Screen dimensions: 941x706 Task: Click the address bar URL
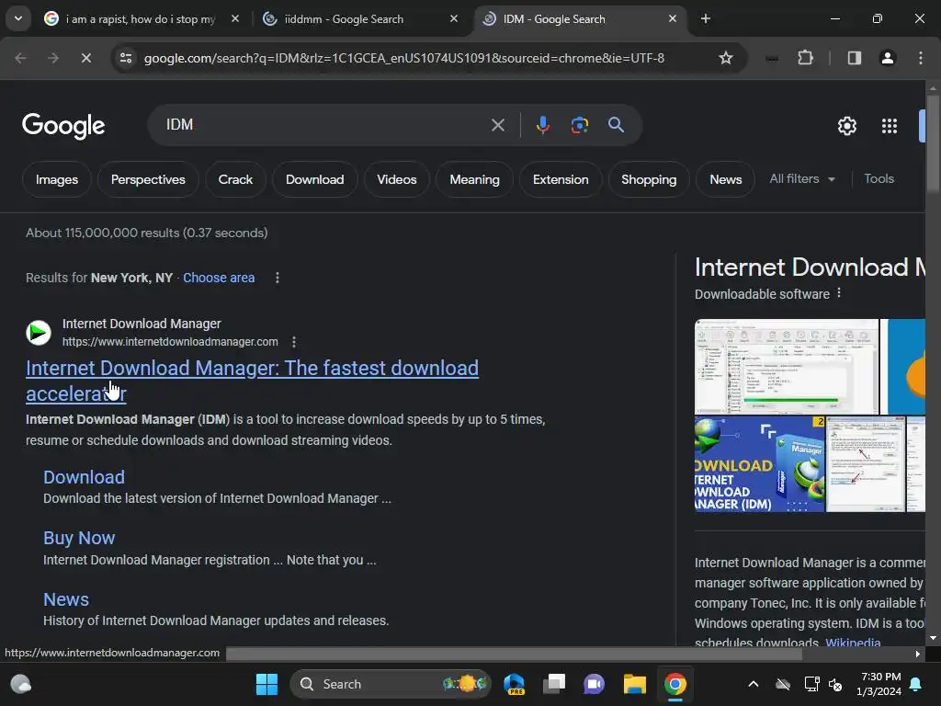pos(404,58)
